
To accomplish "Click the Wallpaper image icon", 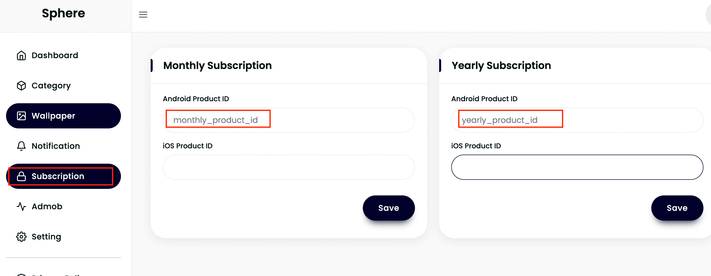I will pyautogui.click(x=21, y=116).
